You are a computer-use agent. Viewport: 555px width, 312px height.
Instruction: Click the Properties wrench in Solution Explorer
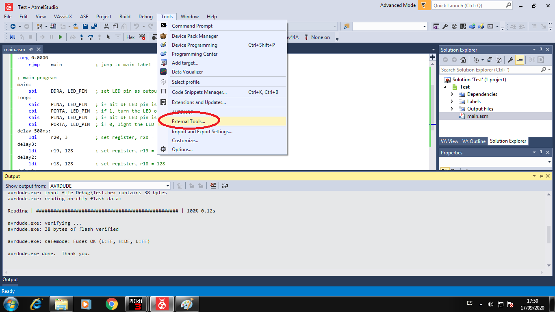[x=511, y=60]
